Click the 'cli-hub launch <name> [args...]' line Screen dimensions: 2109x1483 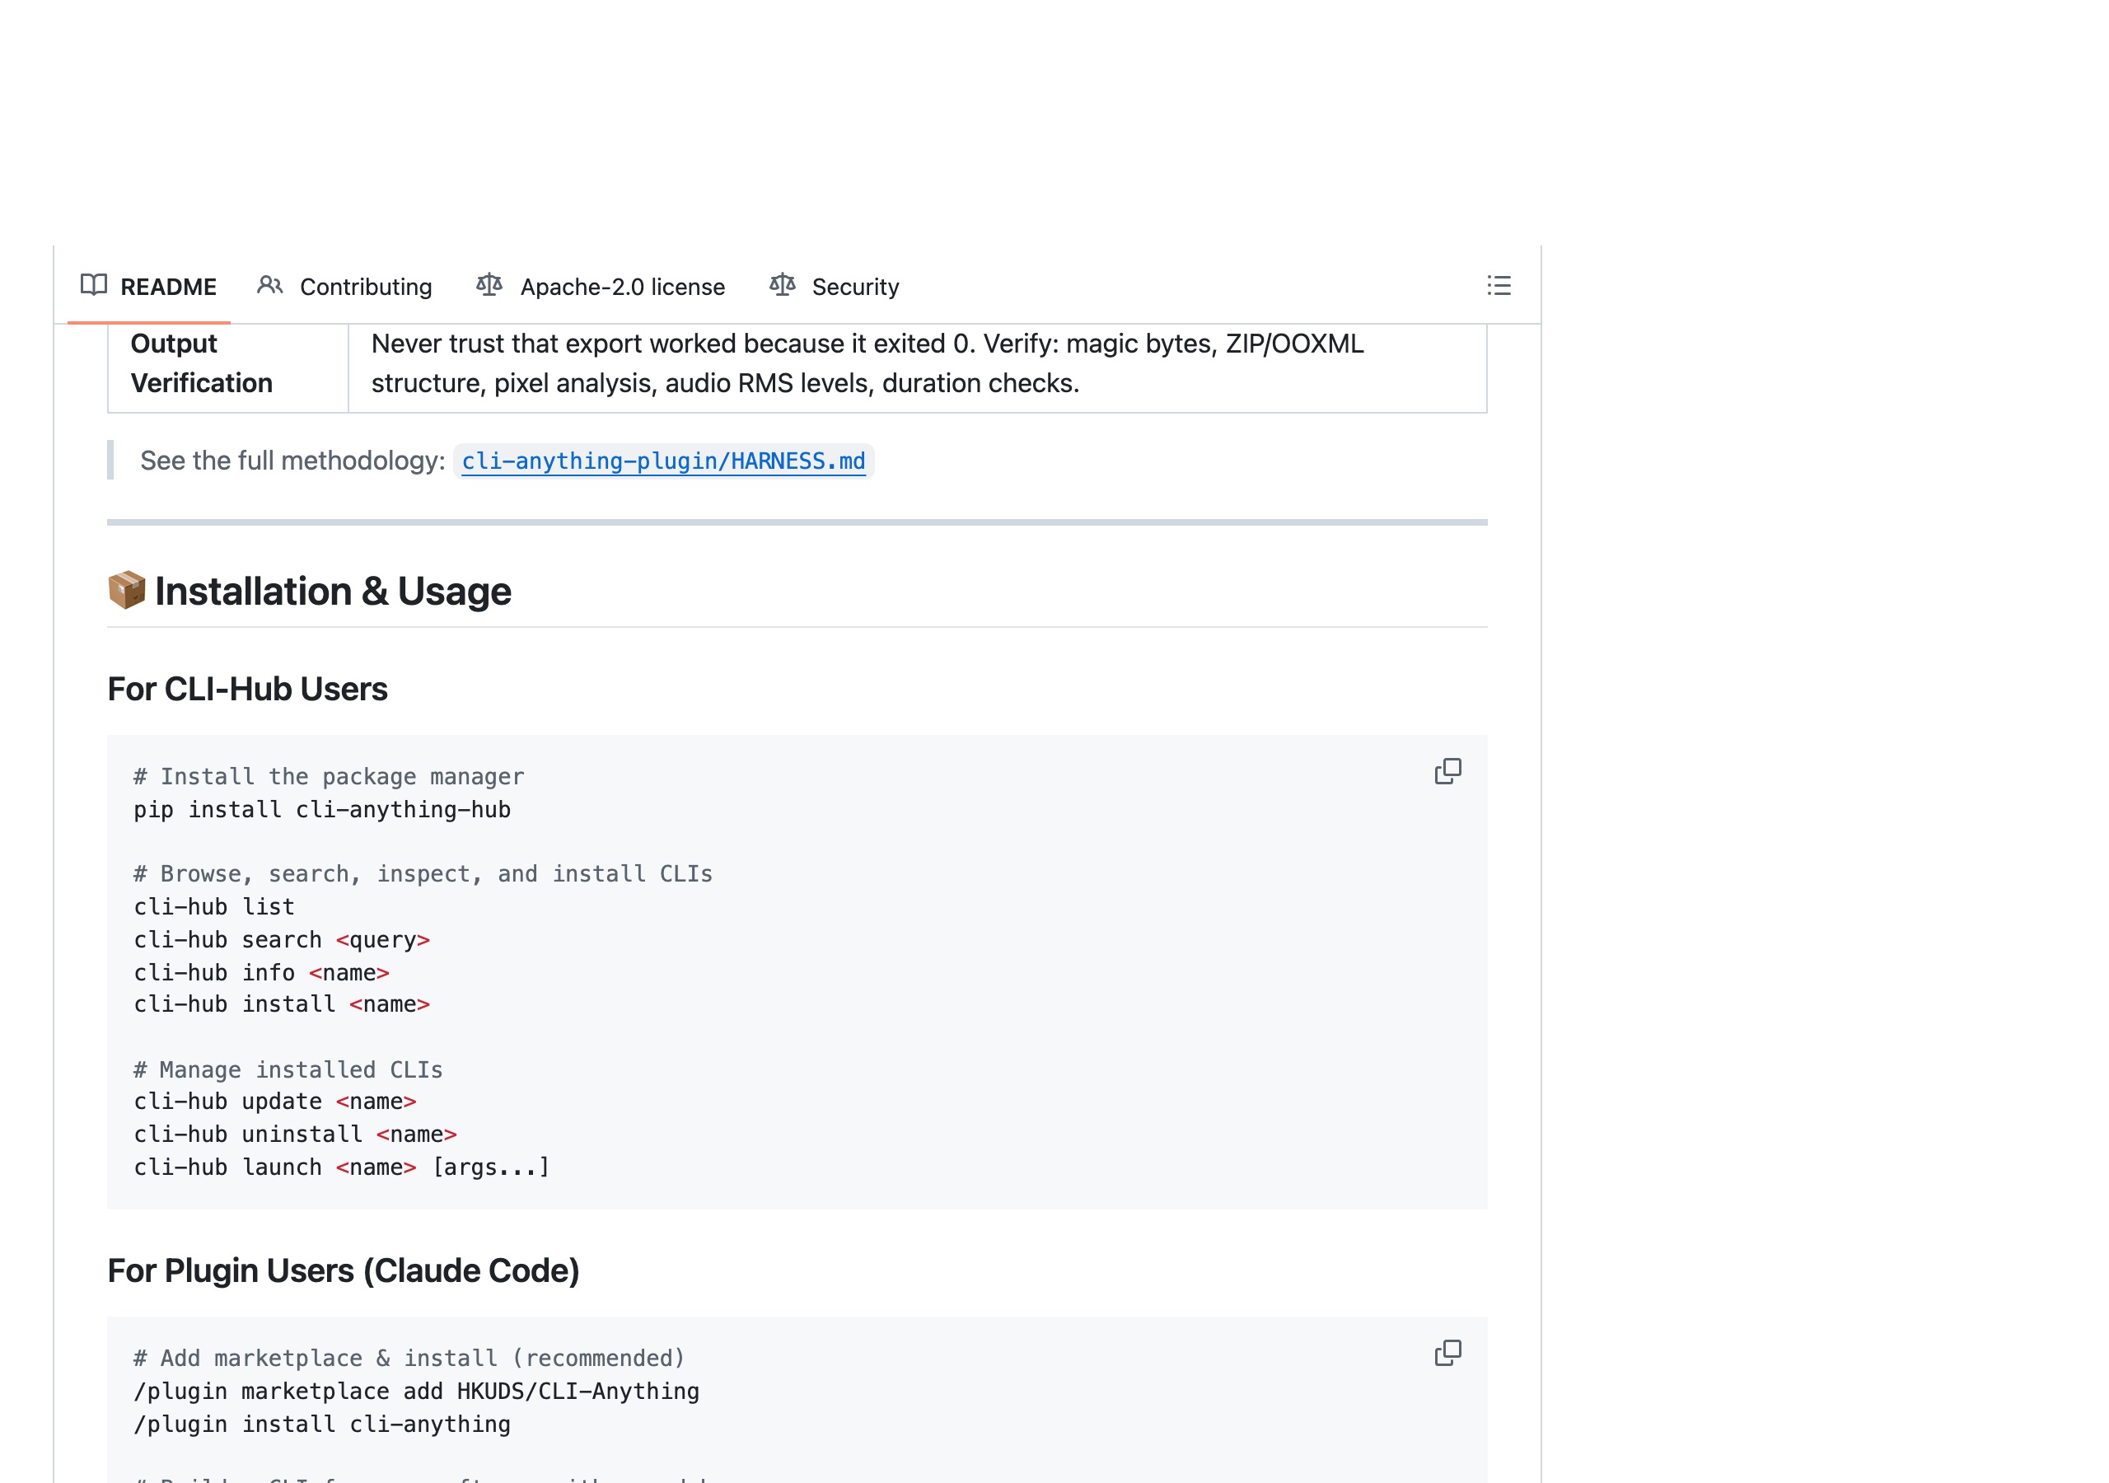[342, 1167]
